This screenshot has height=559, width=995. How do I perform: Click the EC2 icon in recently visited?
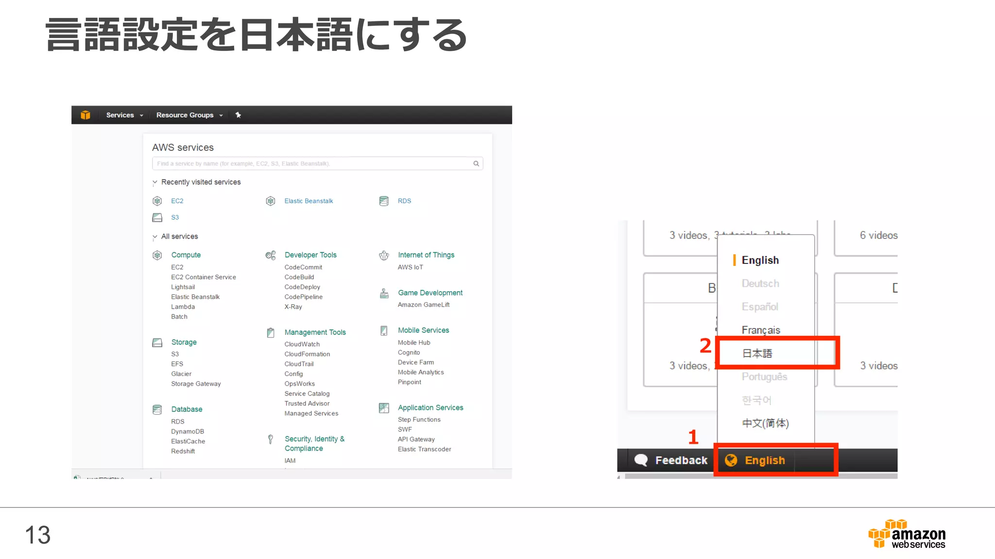(x=157, y=201)
